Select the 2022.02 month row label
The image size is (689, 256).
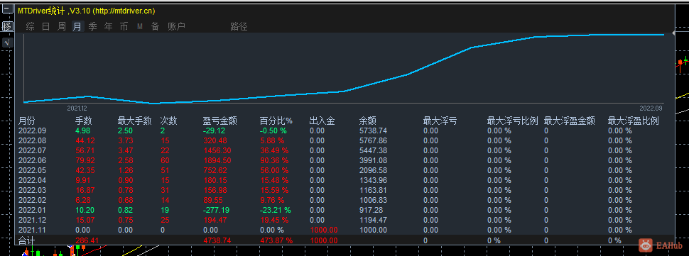(x=32, y=200)
